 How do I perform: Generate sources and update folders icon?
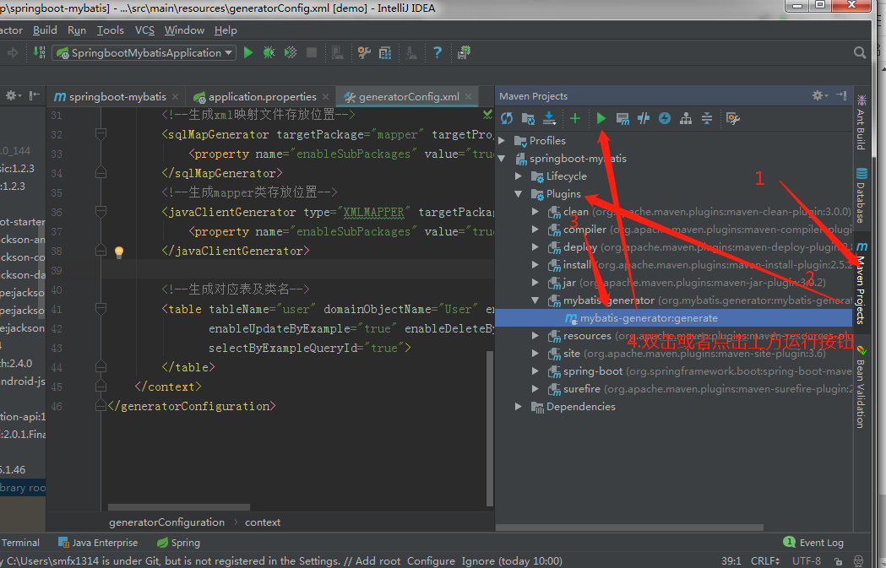[x=528, y=118]
